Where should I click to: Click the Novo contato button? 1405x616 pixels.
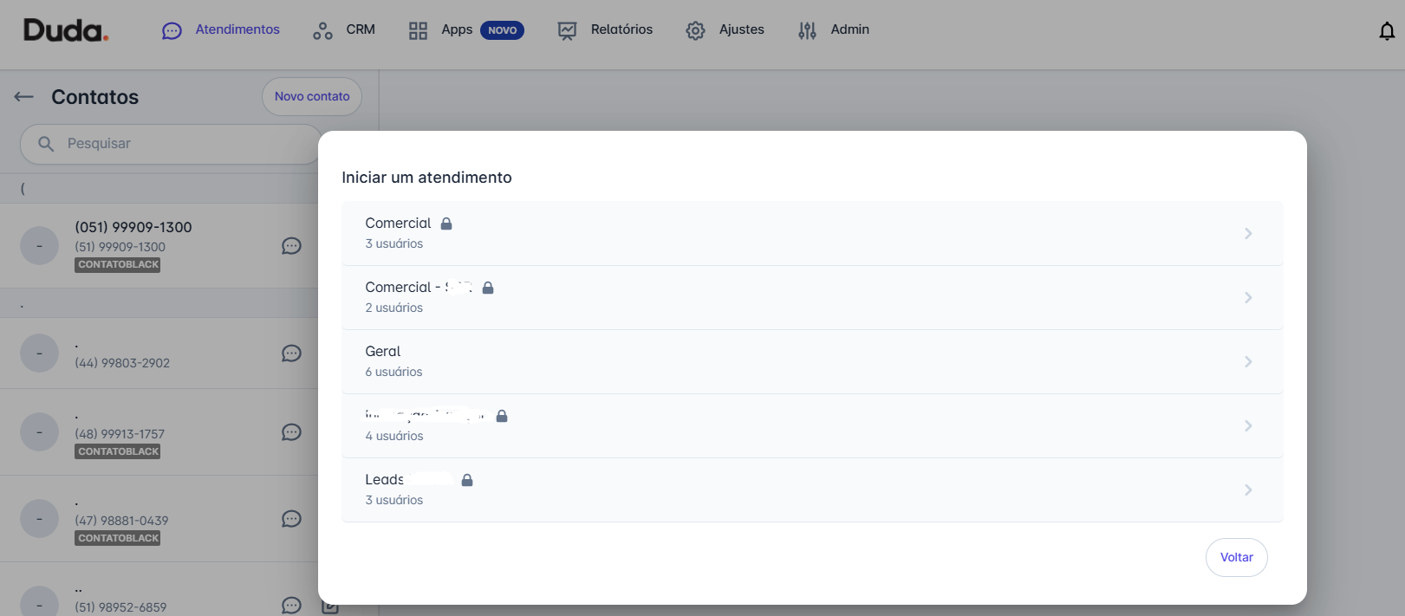[x=312, y=97]
